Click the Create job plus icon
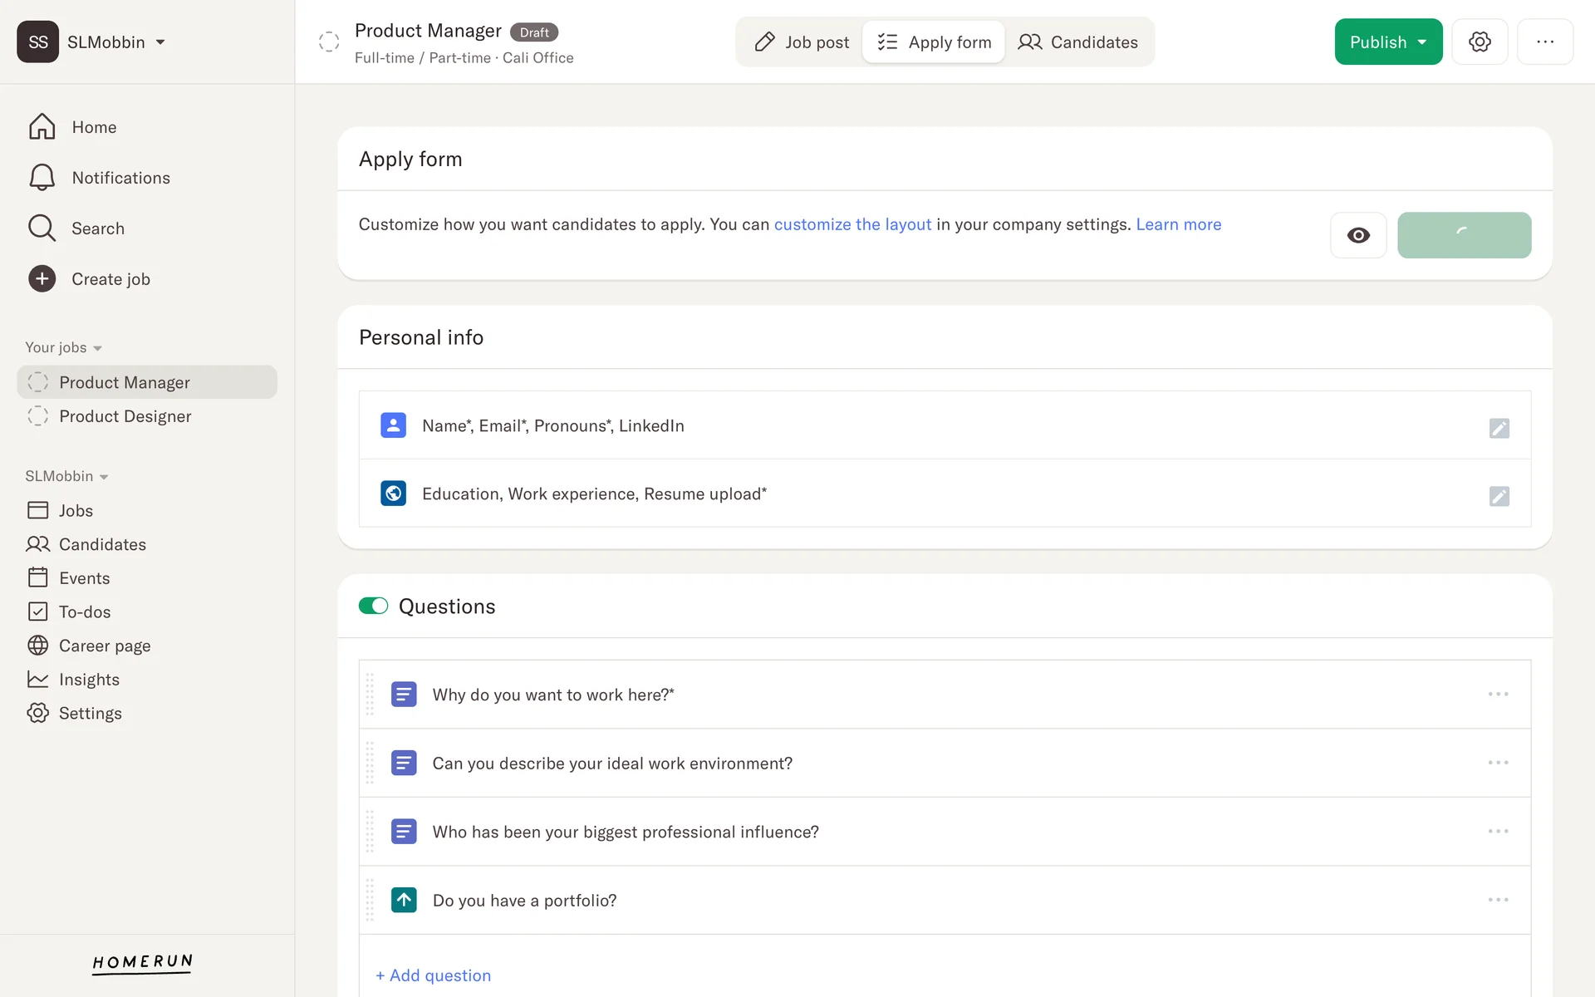 point(42,279)
